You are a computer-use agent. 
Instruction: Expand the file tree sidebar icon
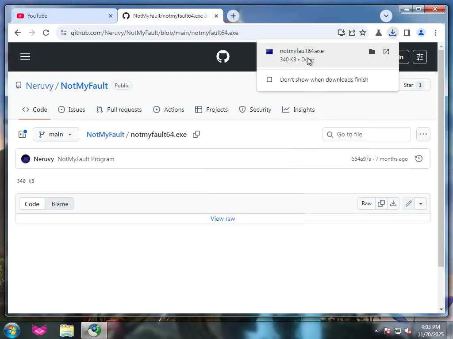23,134
